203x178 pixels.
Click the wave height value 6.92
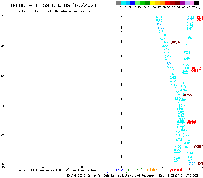pos(161,28)
